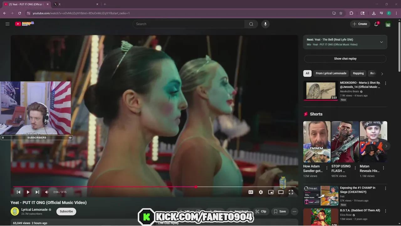Open more actions three-dot under video
The height and width of the screenshot is (226, 401).
click(294, 212)
